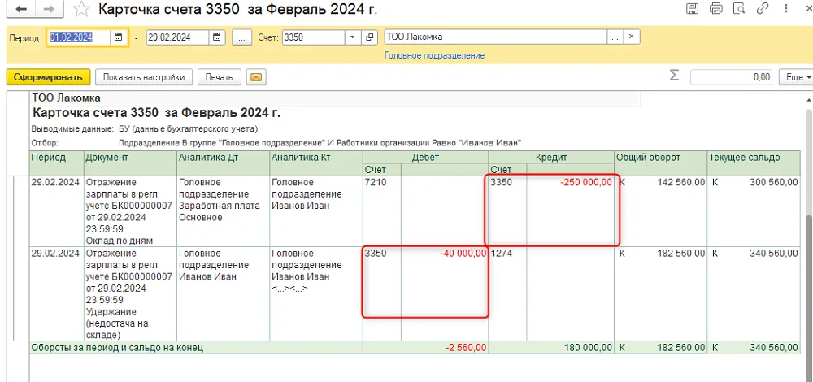This screenshot has width=813, height=382.
Task: Click total debit turnover -2 560,00
Action: click(x=464, y=348)
